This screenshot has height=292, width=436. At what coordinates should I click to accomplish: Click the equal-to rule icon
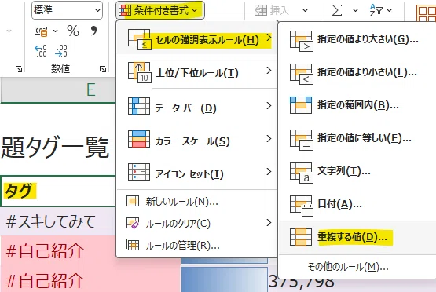(302, 140)
